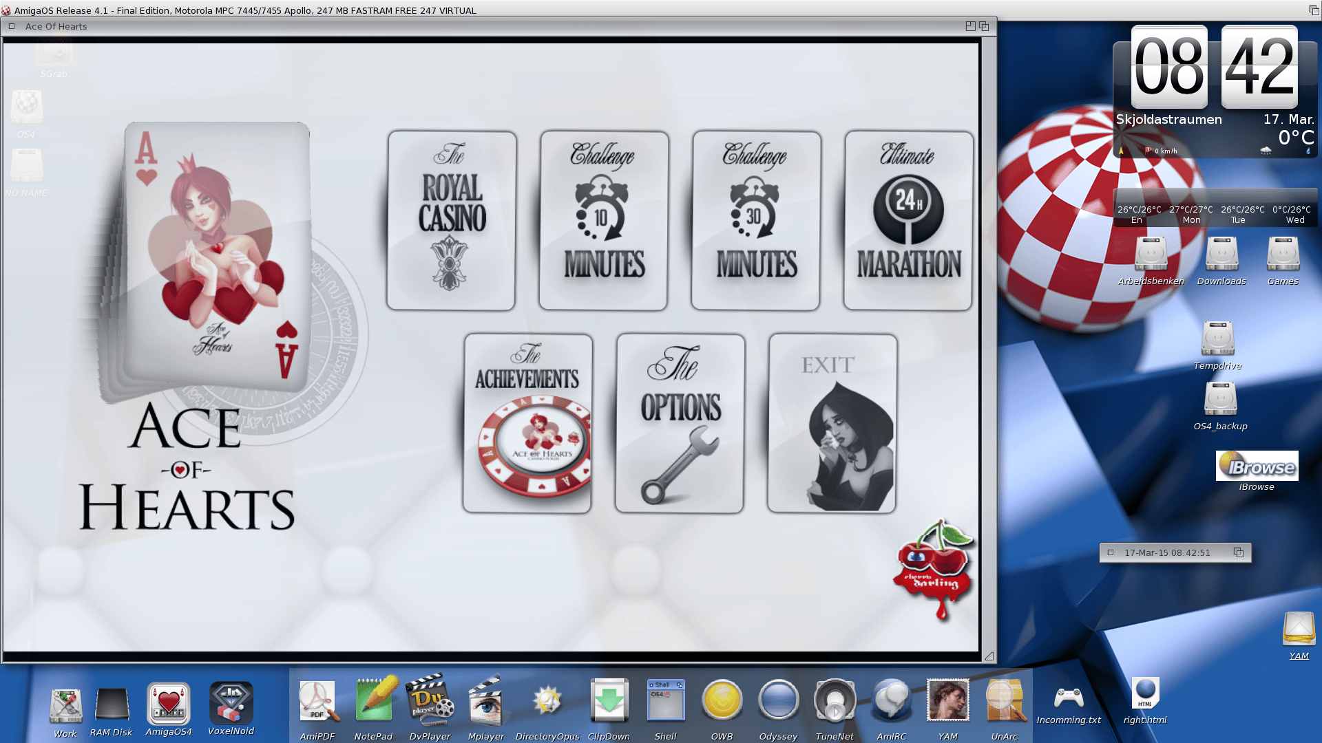This screenshot has height=743, width=1322.
Task: Click the flip clock minute digits 42
Action: [1259, 67]
